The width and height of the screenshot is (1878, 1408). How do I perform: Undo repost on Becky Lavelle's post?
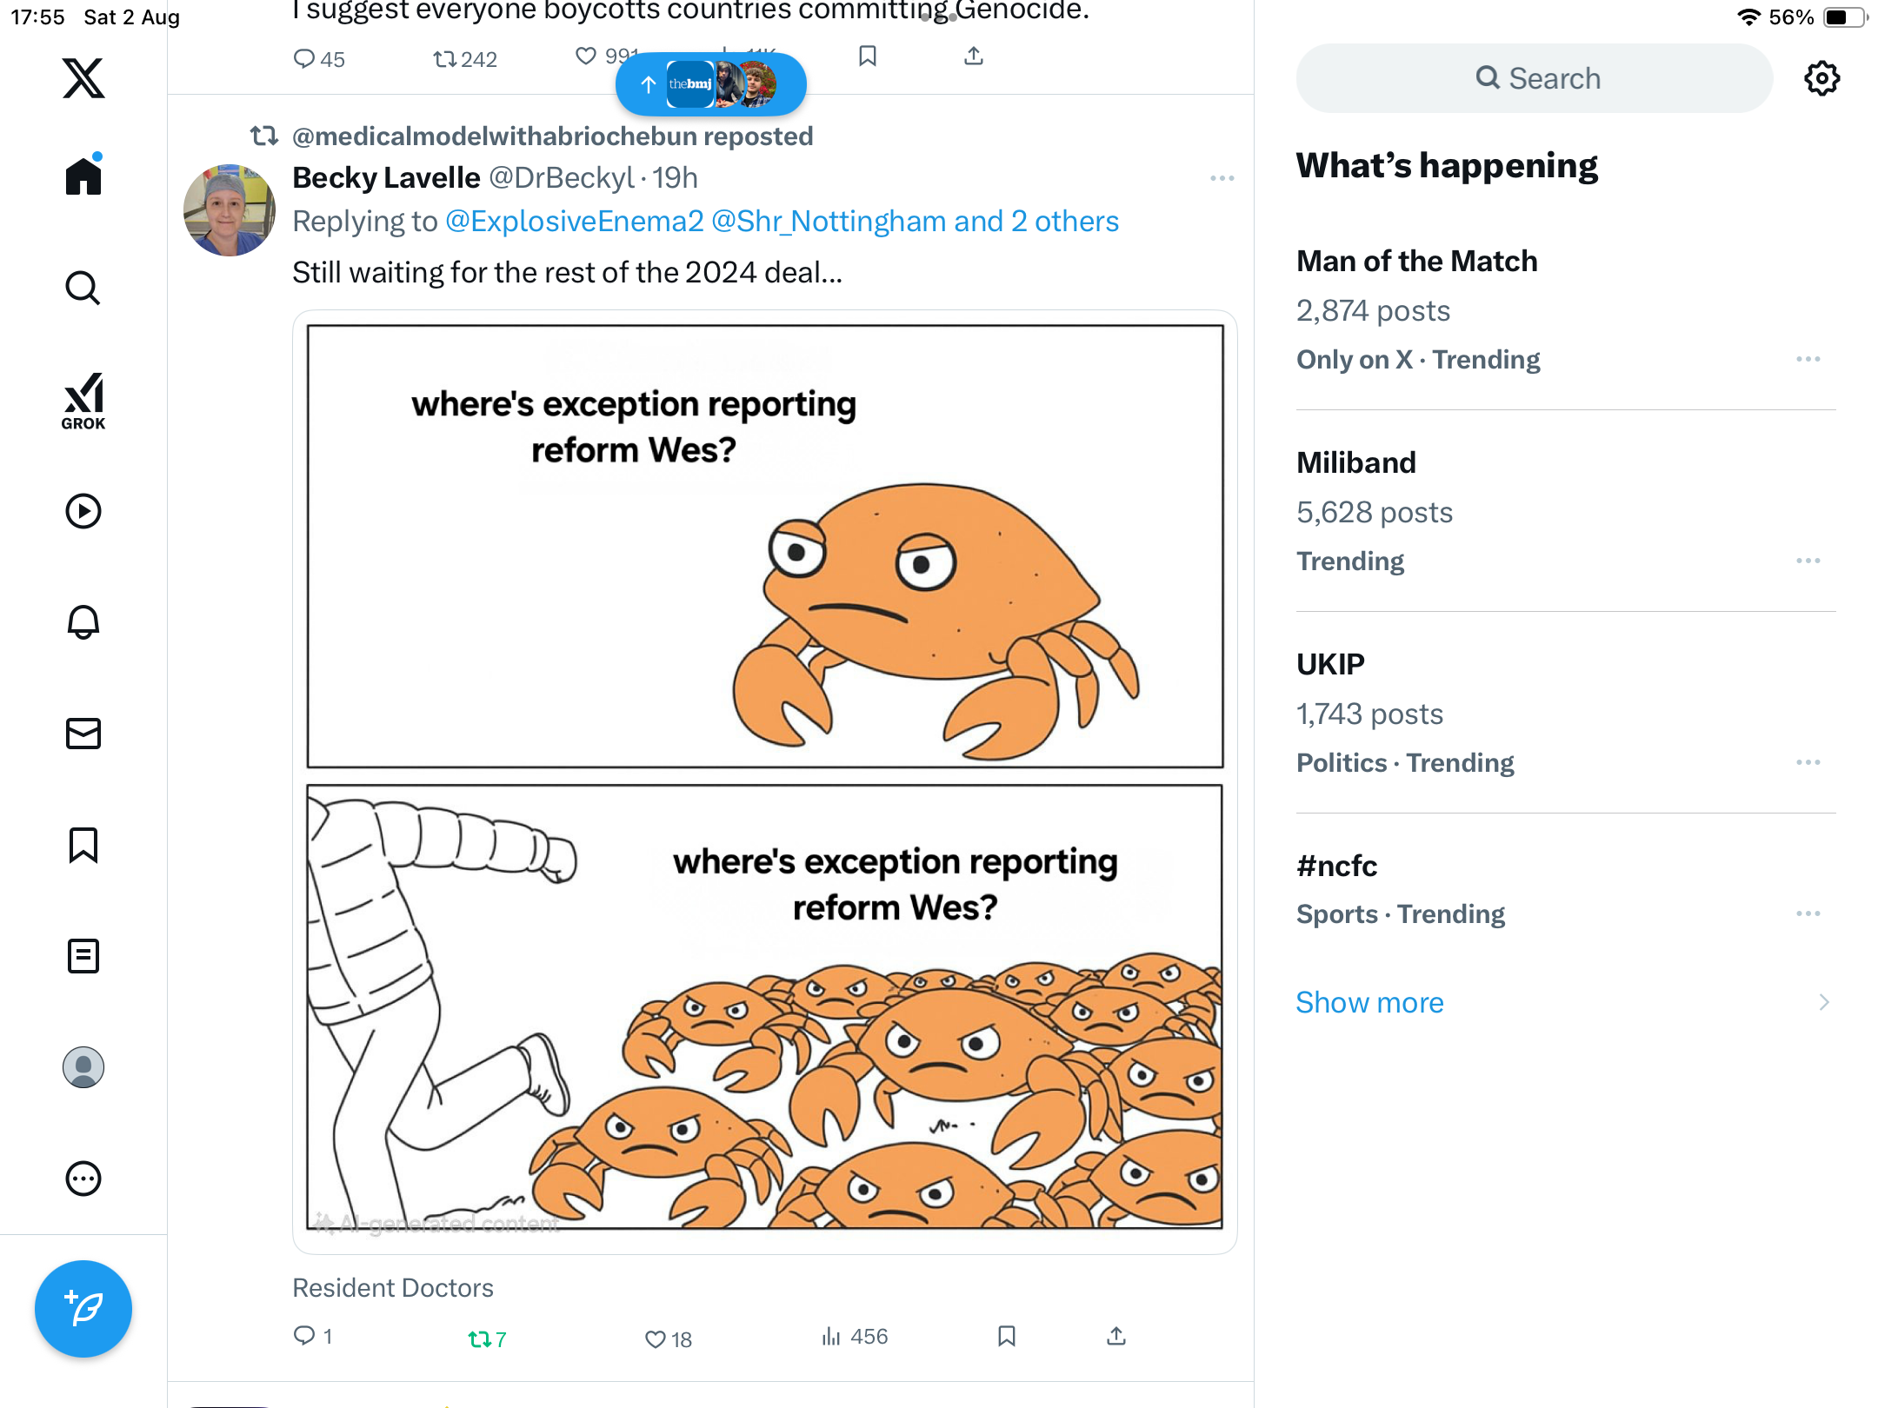click(x=480, y=1338)
